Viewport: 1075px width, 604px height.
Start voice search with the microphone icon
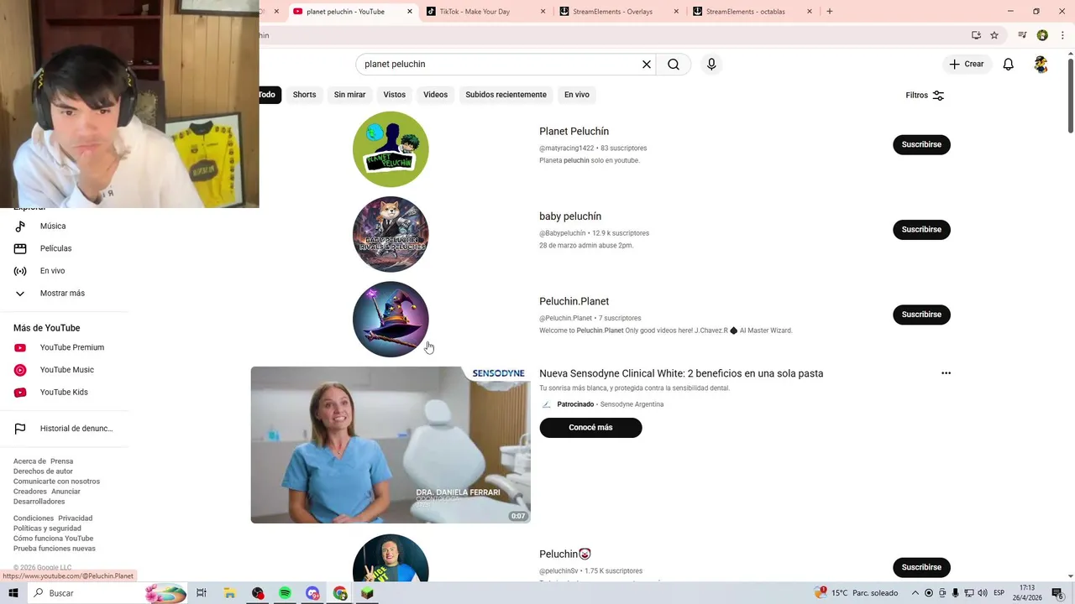711,65
